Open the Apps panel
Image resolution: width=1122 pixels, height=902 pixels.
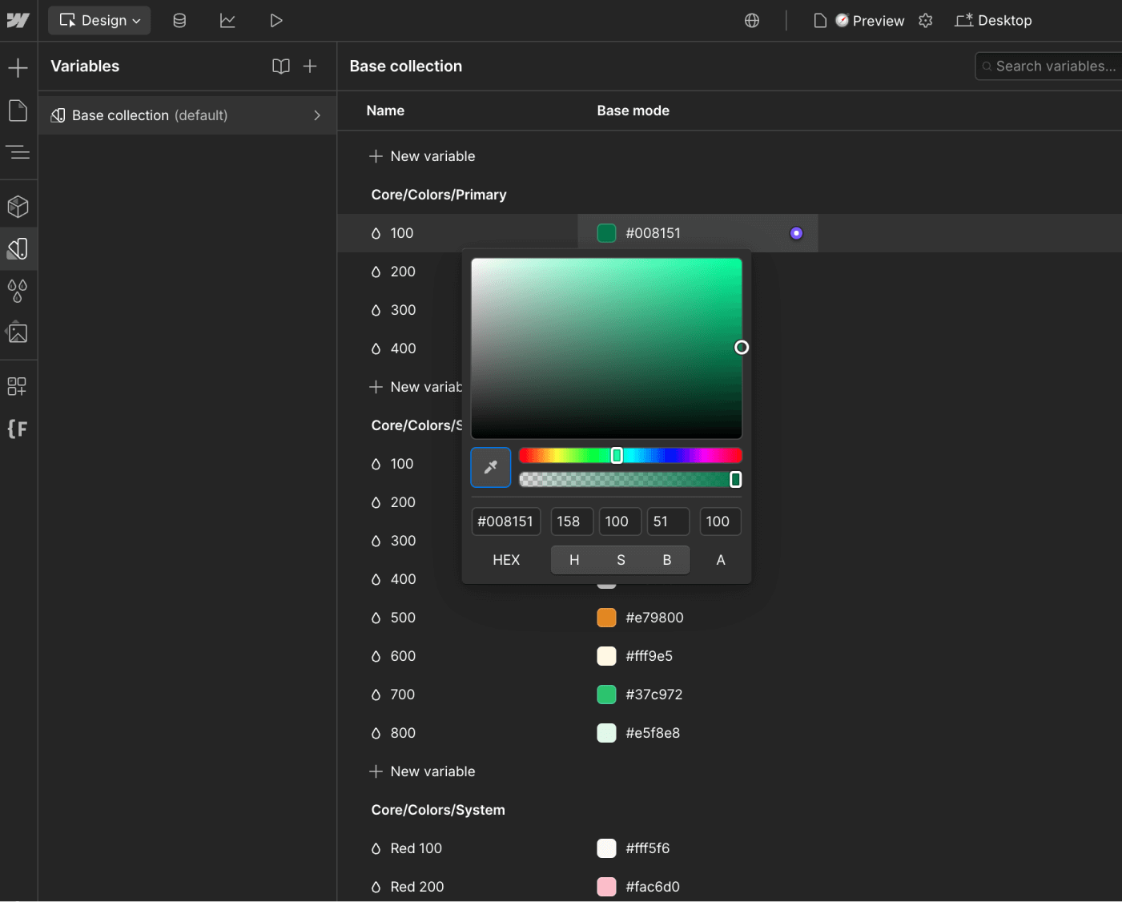(18, 386)
